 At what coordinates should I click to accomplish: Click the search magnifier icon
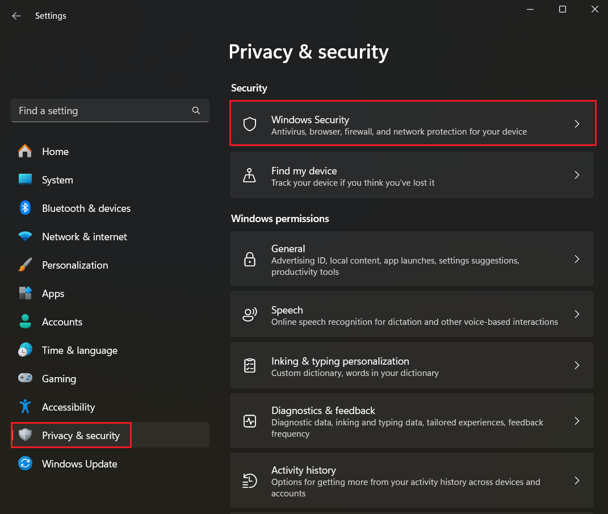pos(196,111)
